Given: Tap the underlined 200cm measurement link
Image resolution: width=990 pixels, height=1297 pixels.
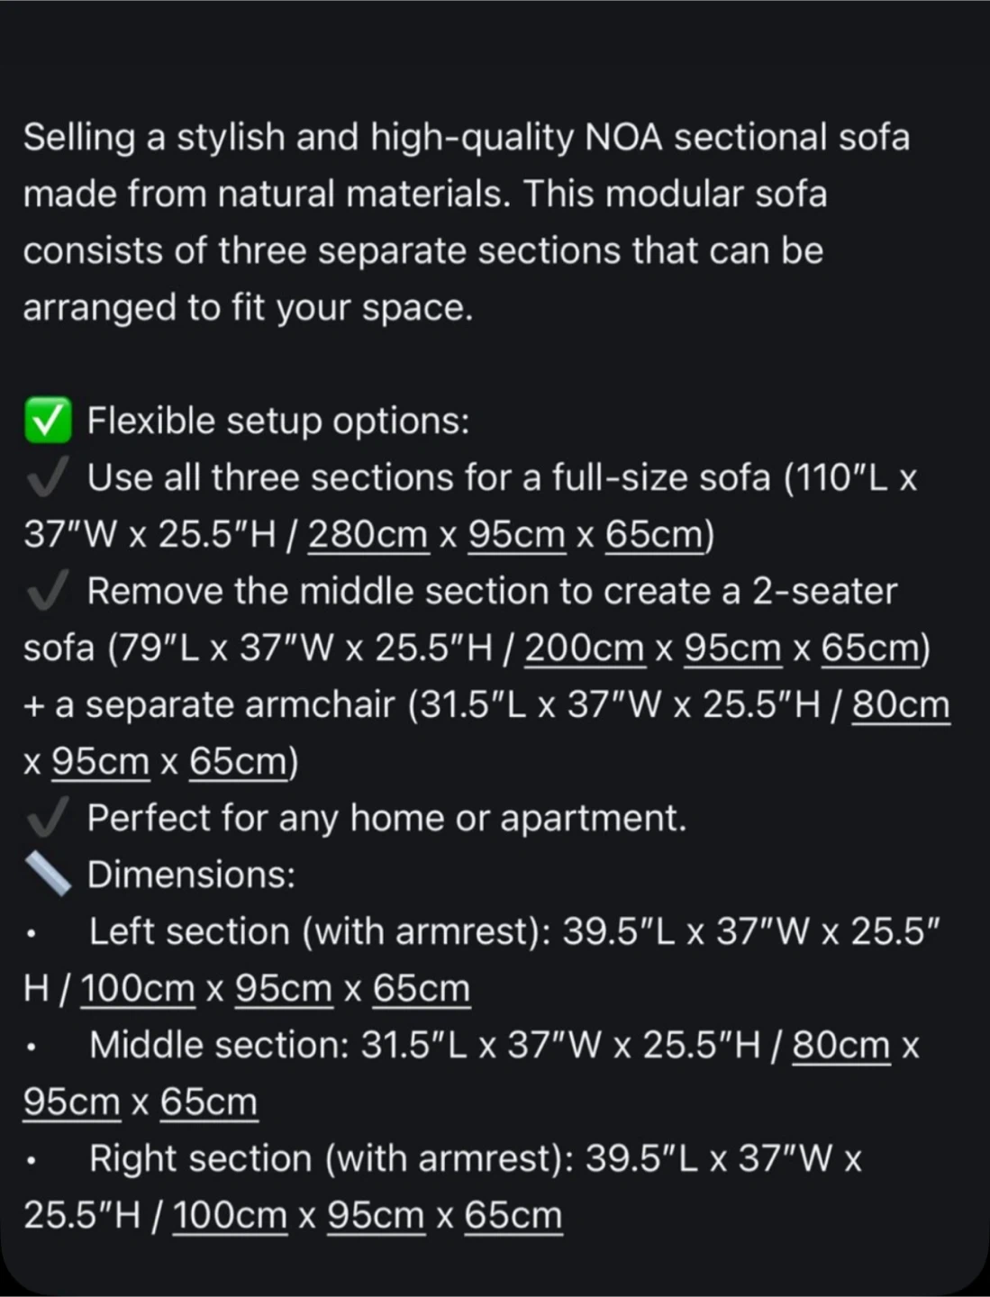Looking at the screenshot, I should [x=585, y=648].
